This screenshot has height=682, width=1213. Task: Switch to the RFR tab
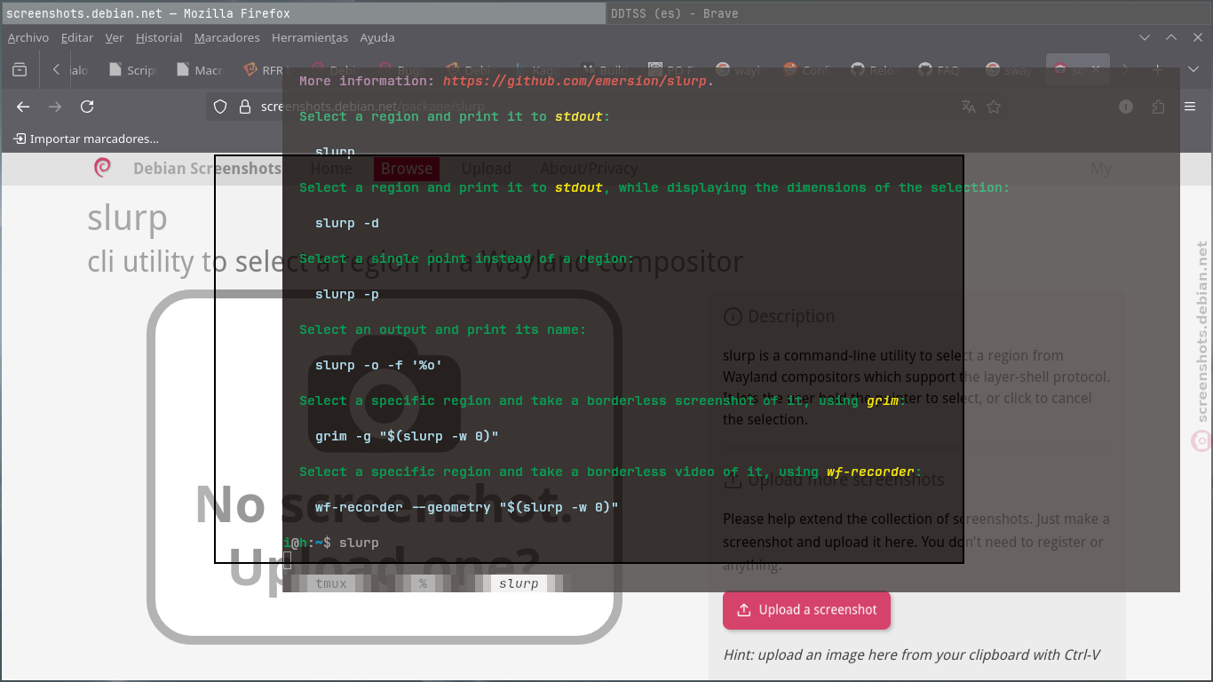[266, 69]
